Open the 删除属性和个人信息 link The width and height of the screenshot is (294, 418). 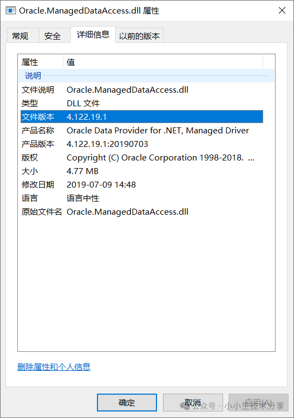click(x=54, y=367)
